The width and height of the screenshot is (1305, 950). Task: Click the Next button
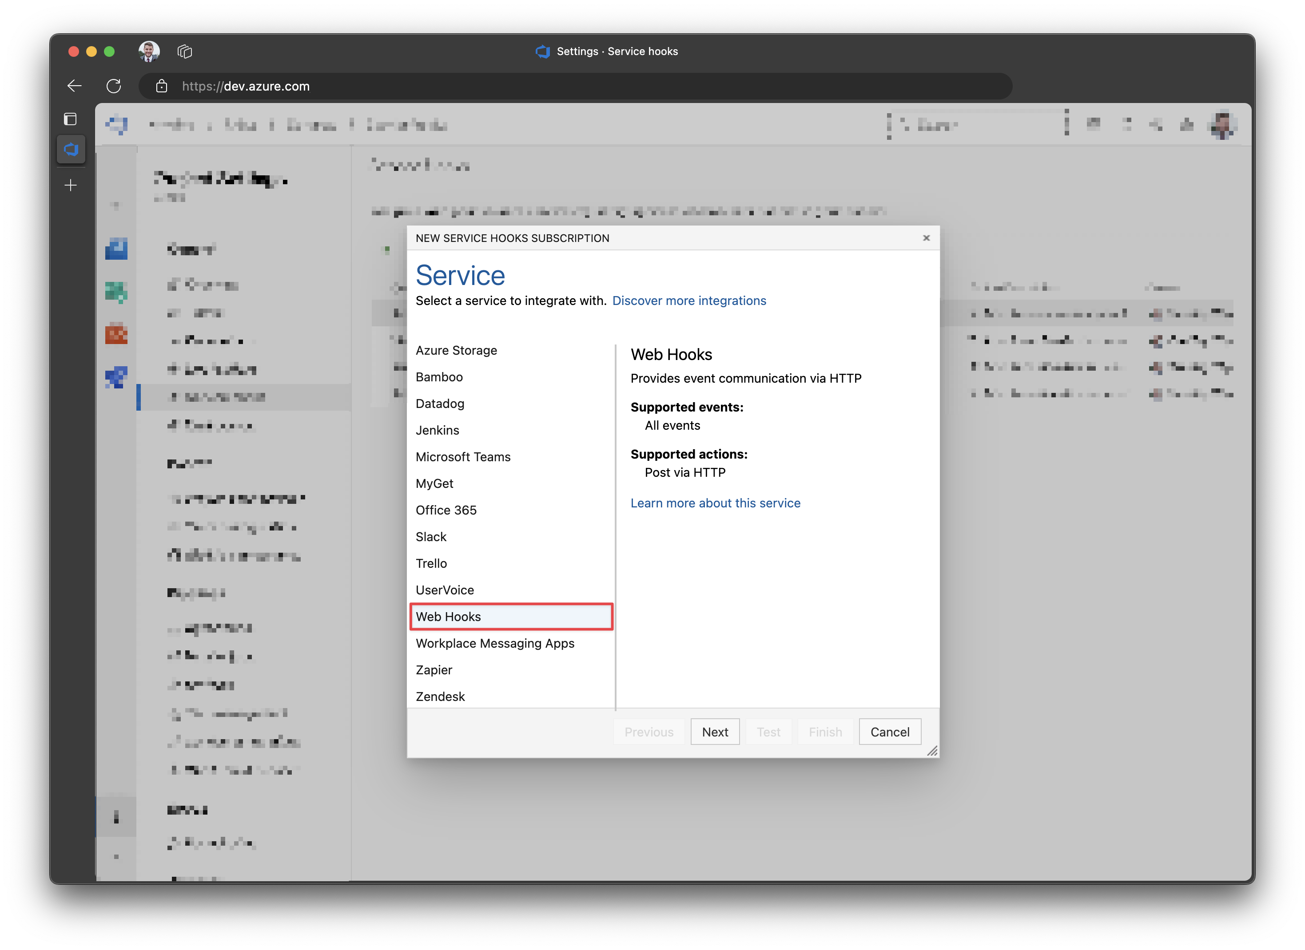pyautogui.click(x=715, y=732)
